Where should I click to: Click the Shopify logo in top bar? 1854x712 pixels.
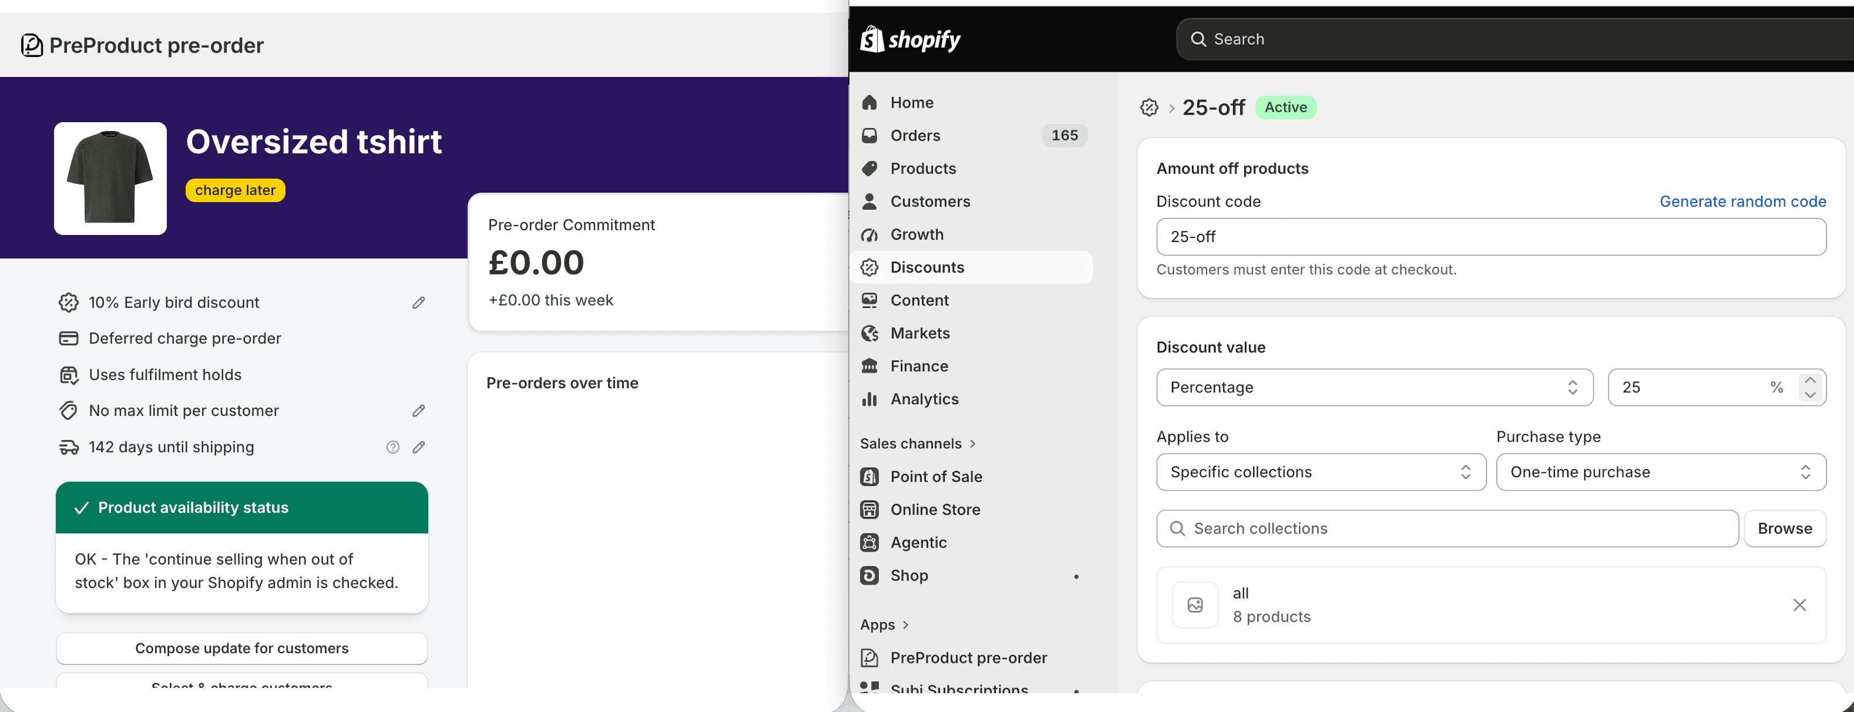click(910, 39)
